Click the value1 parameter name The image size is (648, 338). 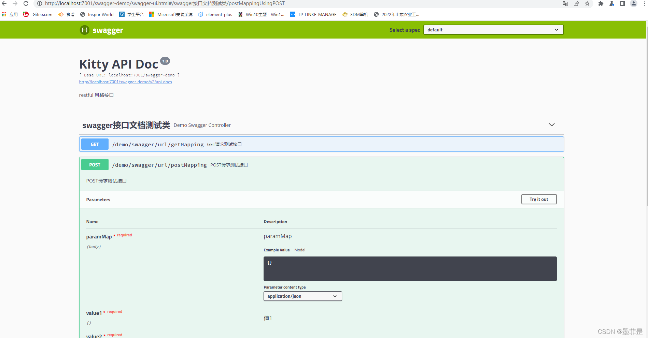coord(94,313)
